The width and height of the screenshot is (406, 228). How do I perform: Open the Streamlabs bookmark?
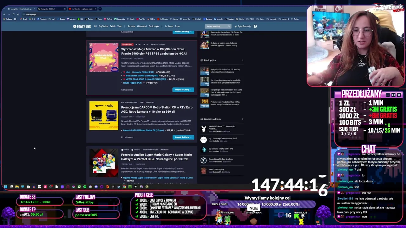(120, 19)
